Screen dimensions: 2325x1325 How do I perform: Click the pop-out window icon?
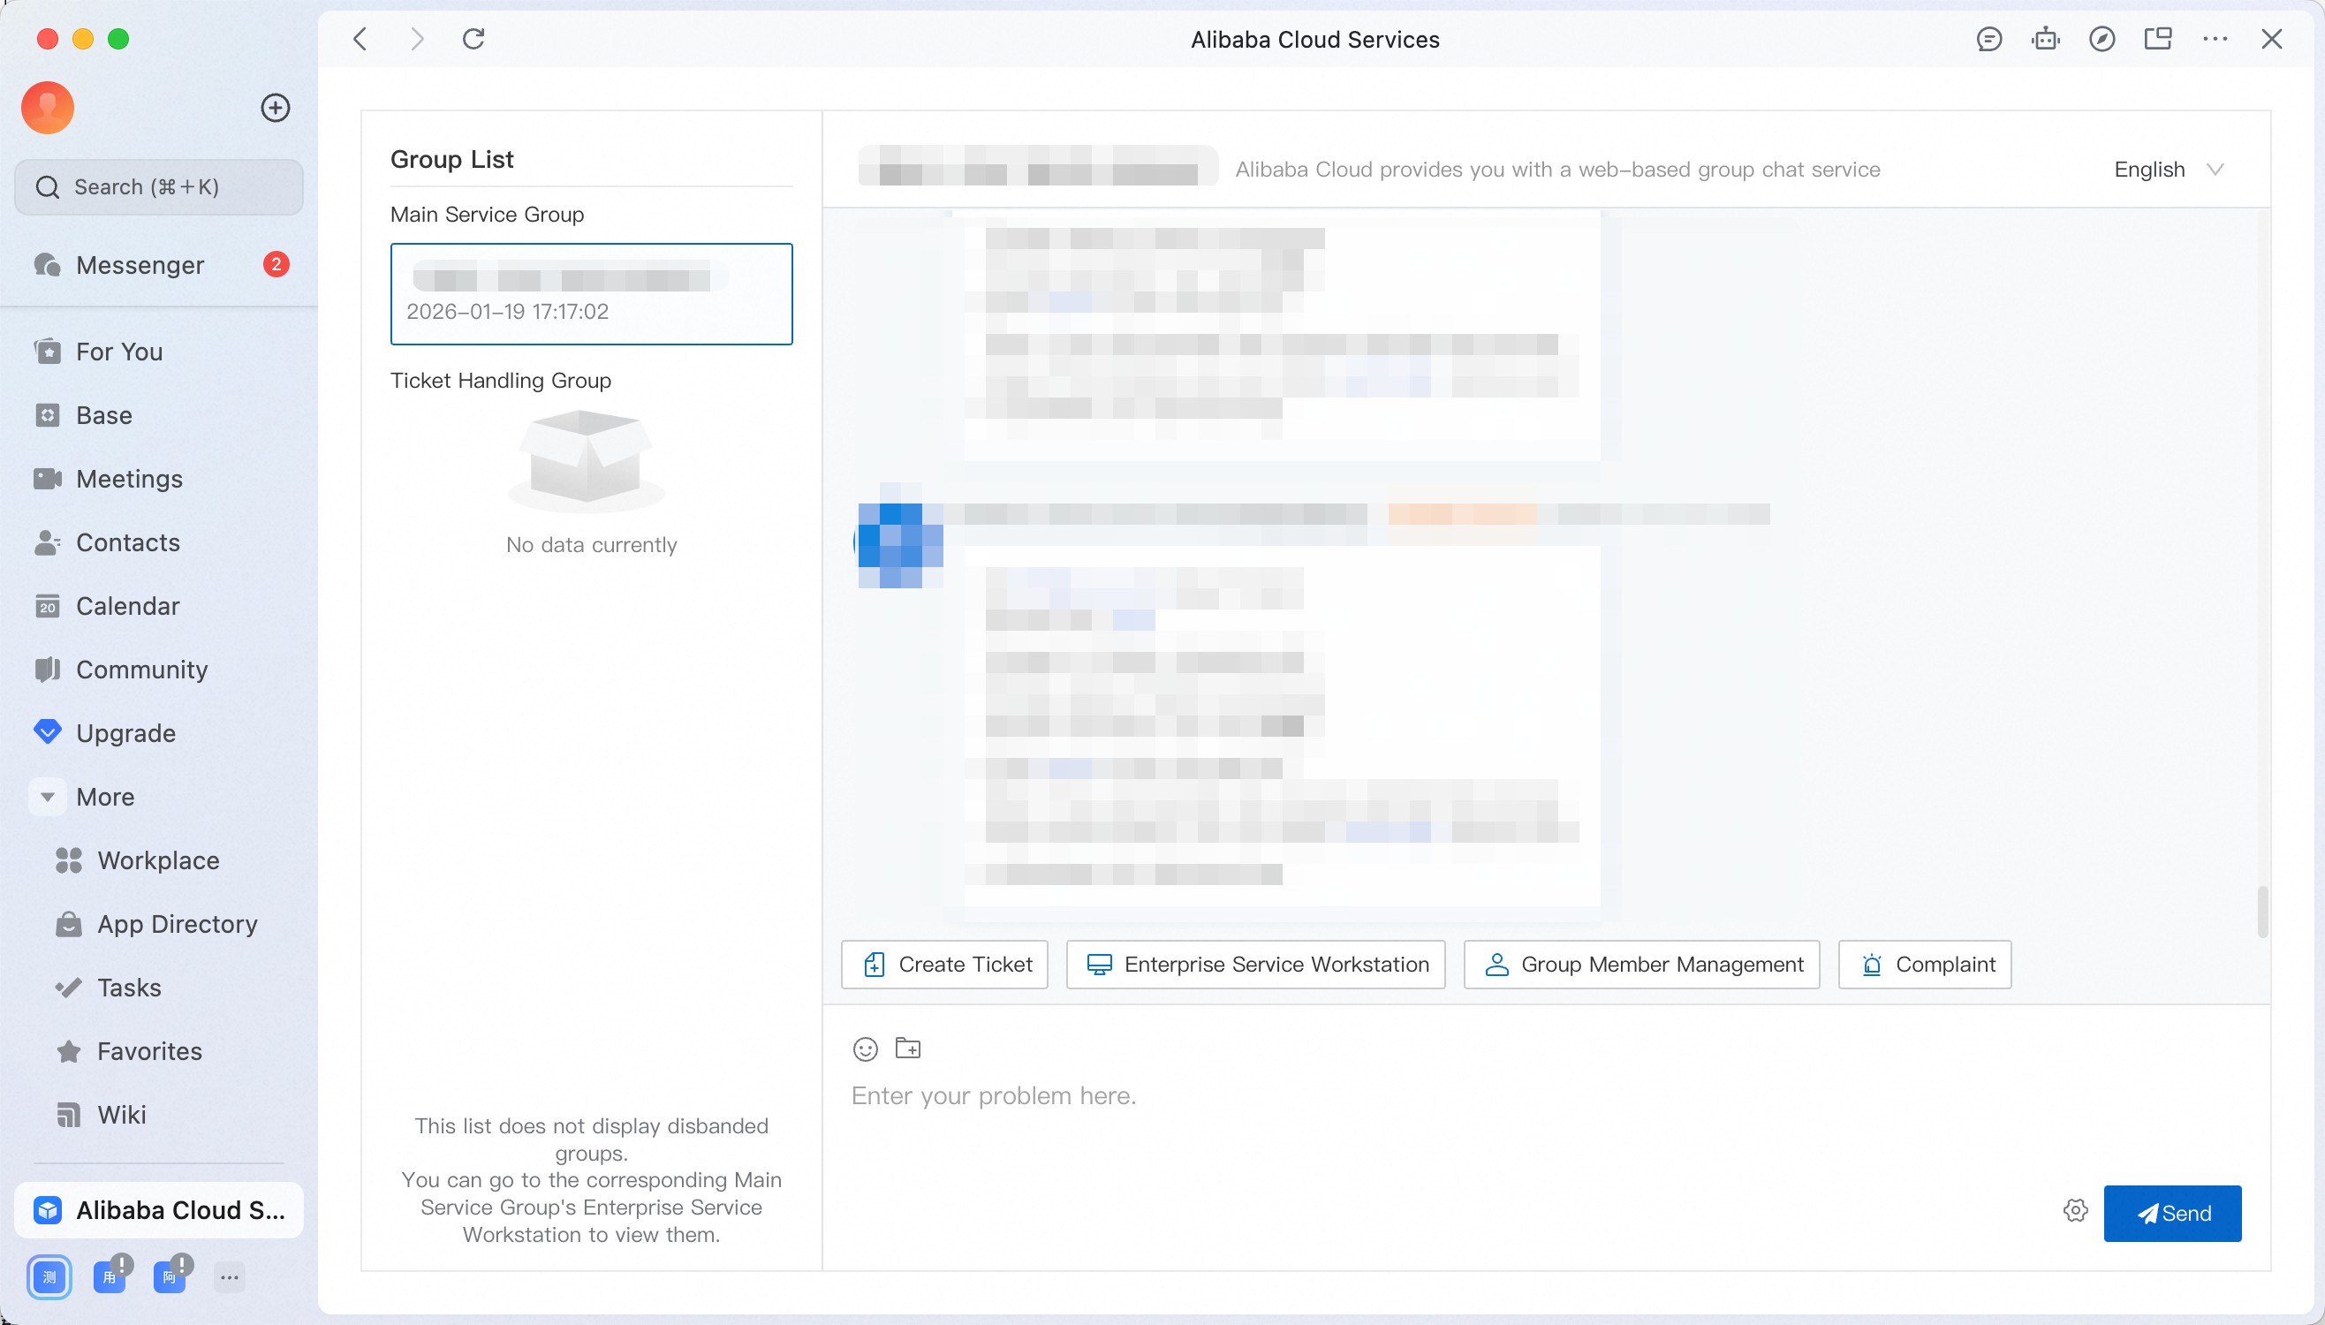coord(2157,39)
